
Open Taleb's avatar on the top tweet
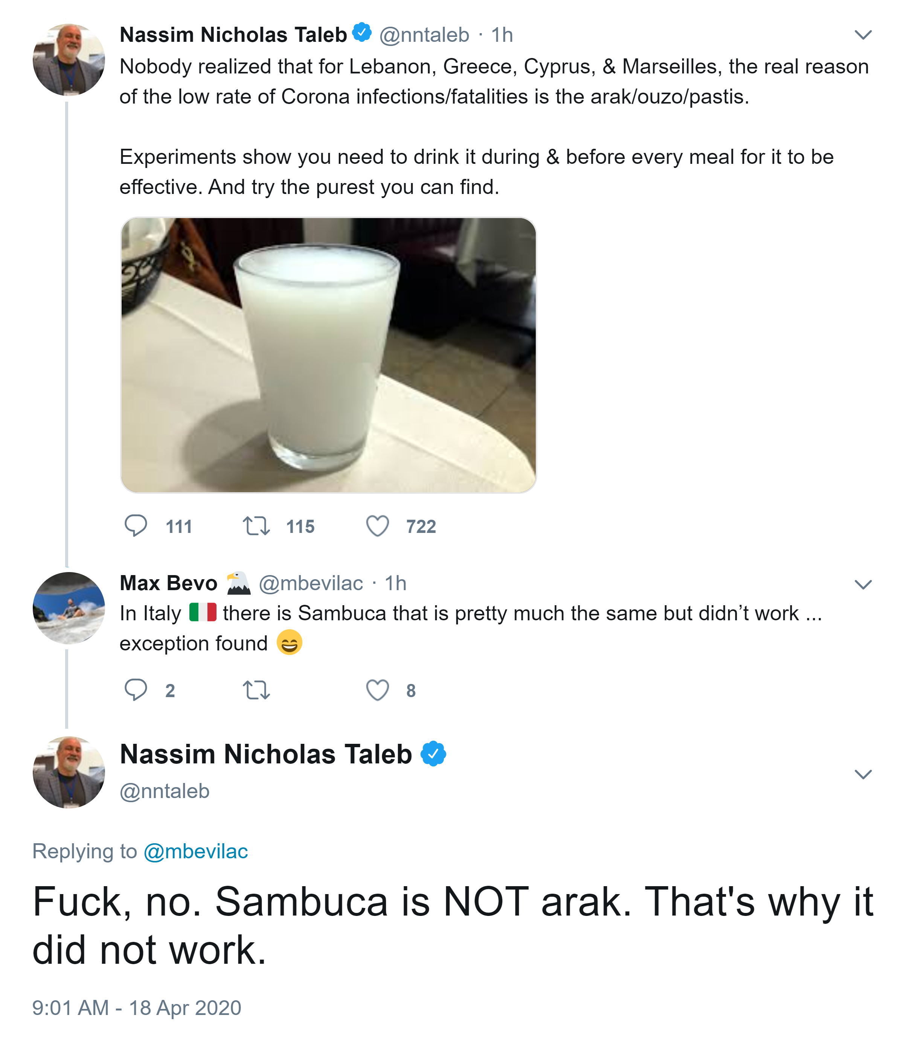tap(69, 59)
